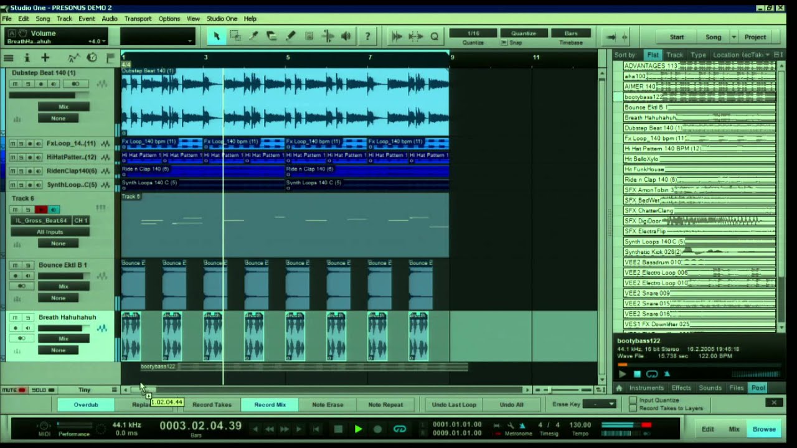Screen dimensions: 797x448
Task: Toggle the Loop button in transport
Action: tap(400, 429)
